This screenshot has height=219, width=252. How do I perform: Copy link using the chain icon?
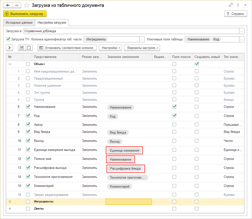point(231,5)
